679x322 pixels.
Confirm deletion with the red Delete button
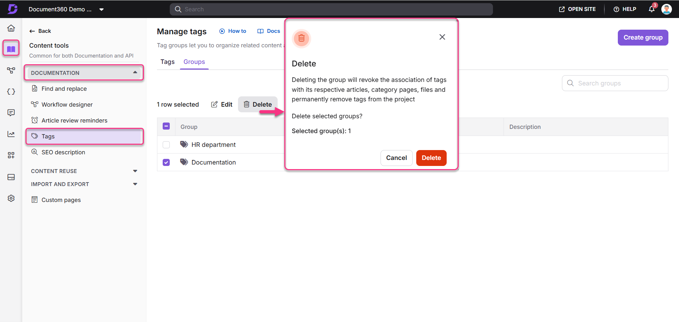431,158
